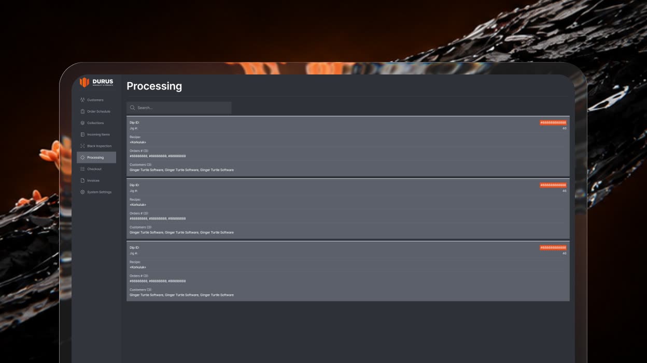Select the «Korkuluk» recipe text in the top card

(138, 142)
